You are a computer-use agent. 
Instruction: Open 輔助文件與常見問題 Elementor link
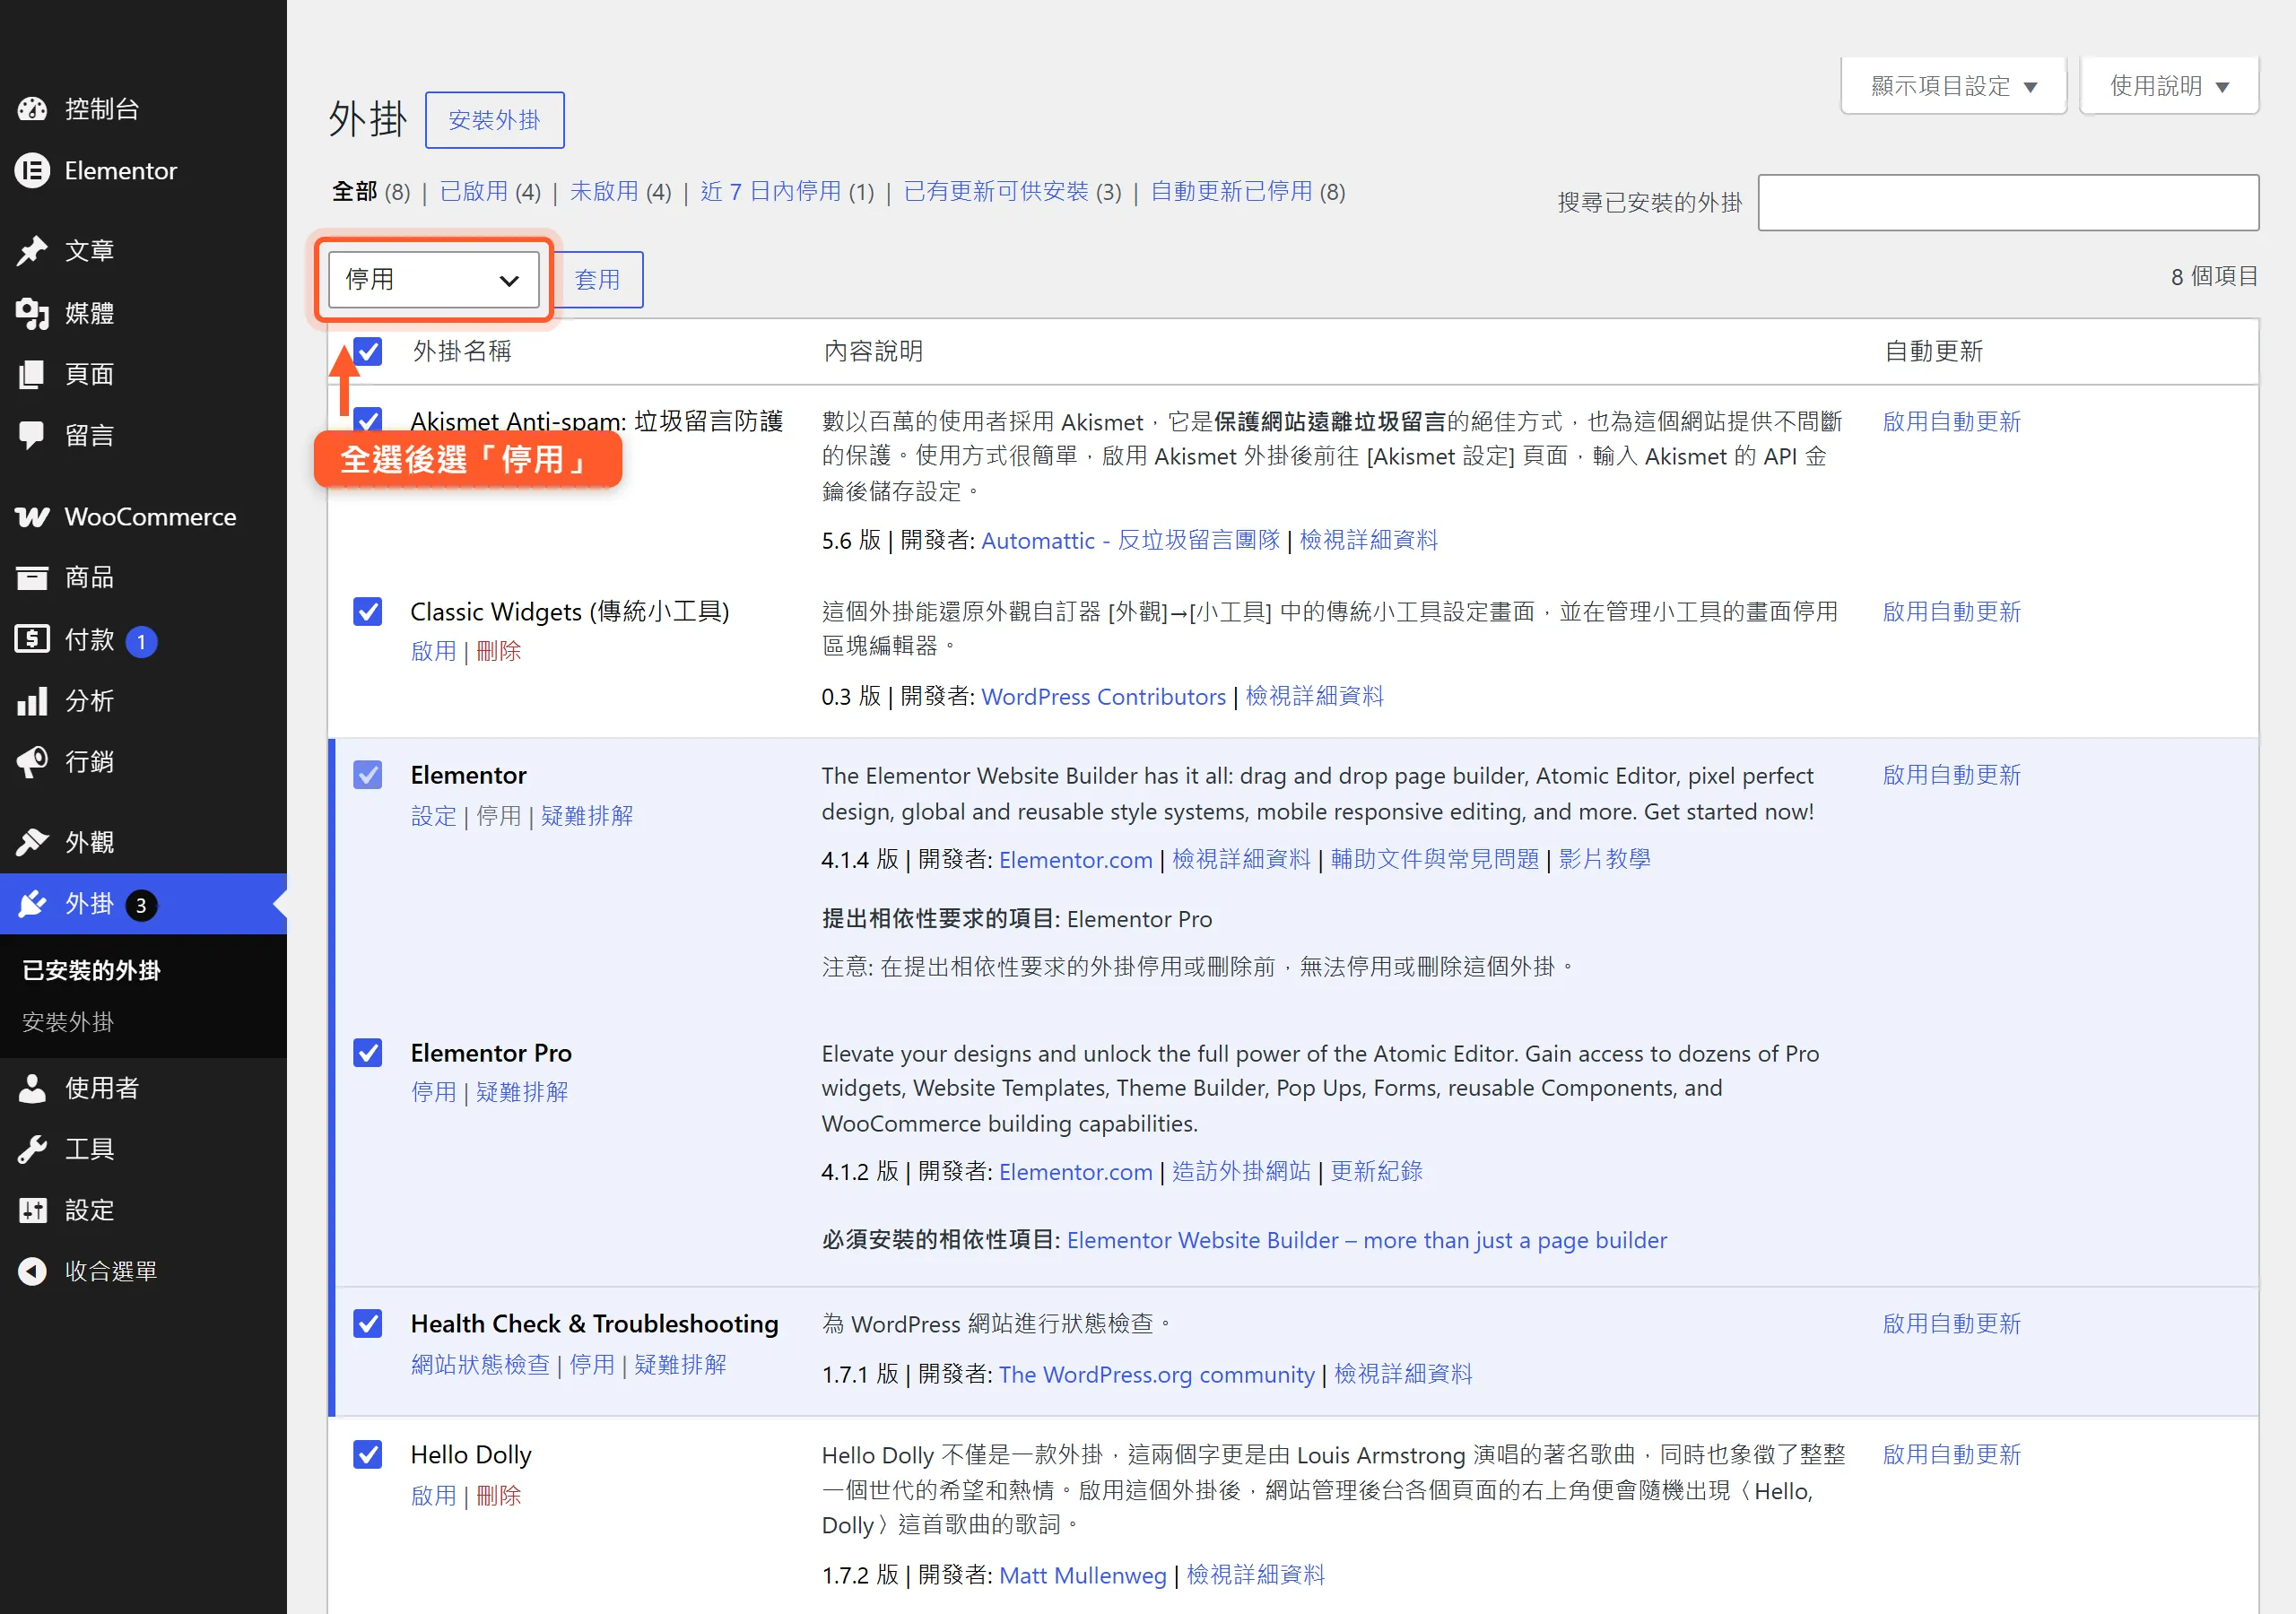[1434, 860]
